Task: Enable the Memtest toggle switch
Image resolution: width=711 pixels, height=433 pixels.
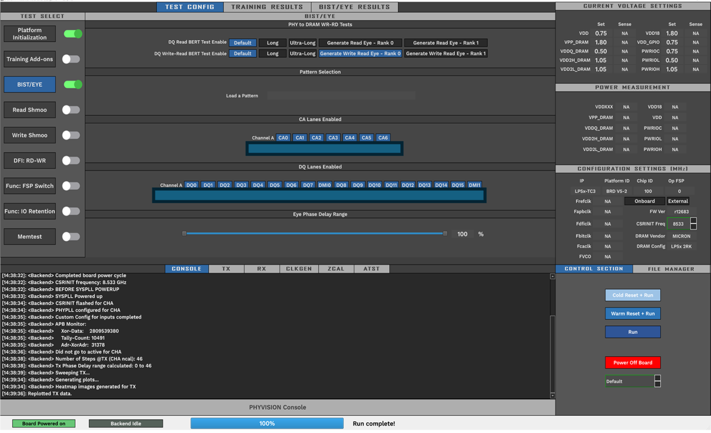Action: tap(71, 236)
